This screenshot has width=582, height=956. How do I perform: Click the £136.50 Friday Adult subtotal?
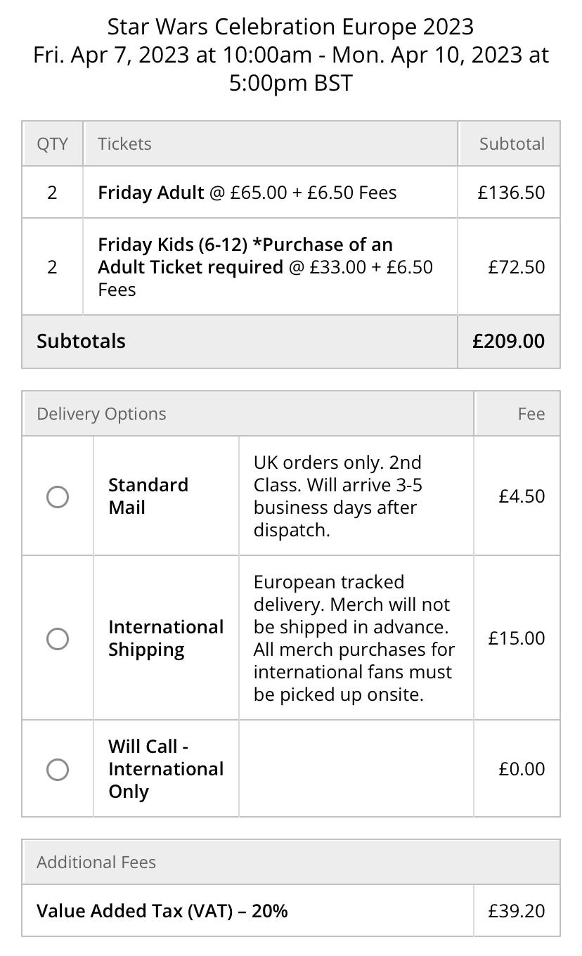coord(511,193)
